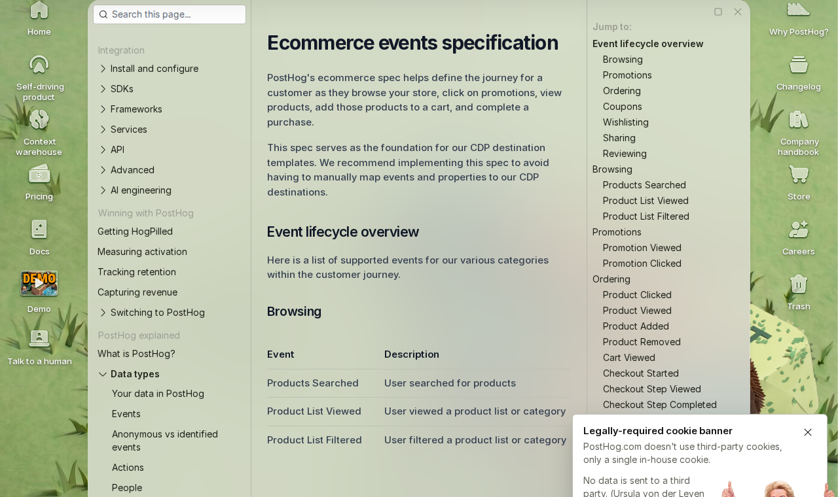Select 'User searched for products' description cell
Image resolution: width=838 pixels, height=497 pixels.
click(450, 383)
